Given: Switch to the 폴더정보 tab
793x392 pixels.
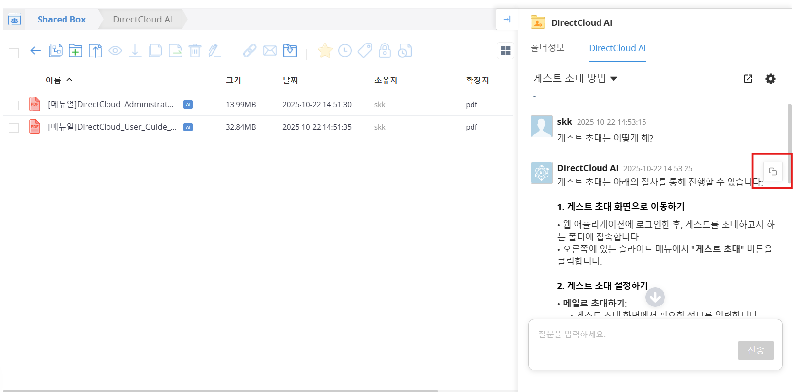Looking at the screenshot, I should coord(547,48).
